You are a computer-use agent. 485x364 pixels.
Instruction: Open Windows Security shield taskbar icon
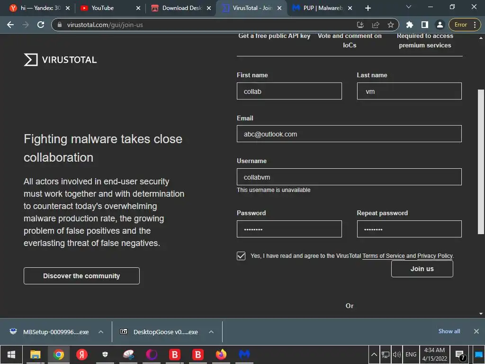(105, 355)
